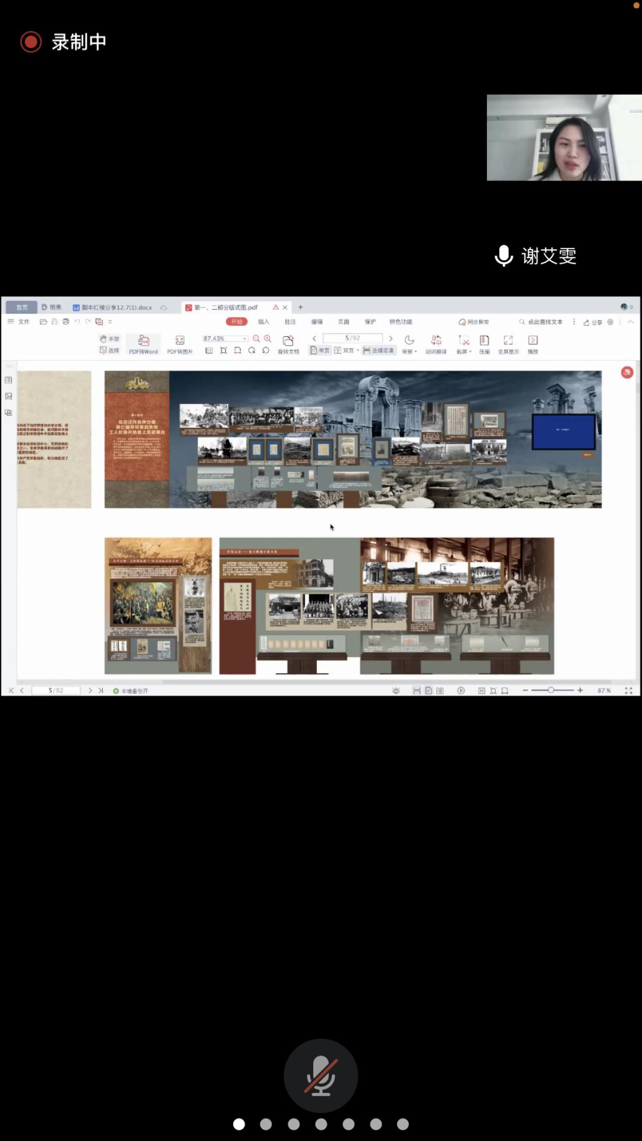
Task: Click the zoom slider in status bar
Action: (552, 690)
